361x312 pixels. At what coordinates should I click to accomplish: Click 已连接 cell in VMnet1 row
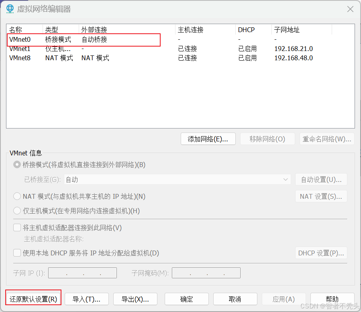click(x=188, y=49)
